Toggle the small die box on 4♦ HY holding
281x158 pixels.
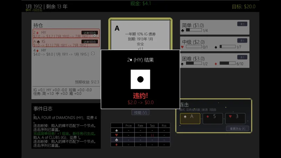(x=93, y=54)
